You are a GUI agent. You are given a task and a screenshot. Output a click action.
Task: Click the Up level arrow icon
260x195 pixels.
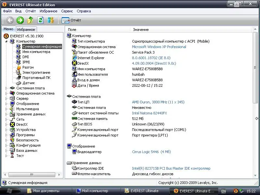tap(30, 20)
